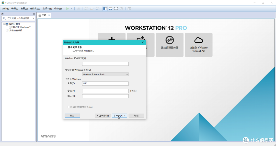Click the VMware Workstation title bar icon

coord(3,3)
